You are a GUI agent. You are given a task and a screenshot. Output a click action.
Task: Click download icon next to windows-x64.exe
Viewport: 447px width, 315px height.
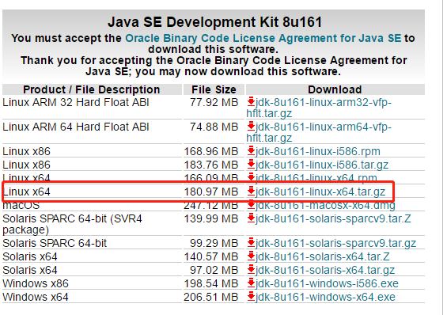(x=251, y=297)
